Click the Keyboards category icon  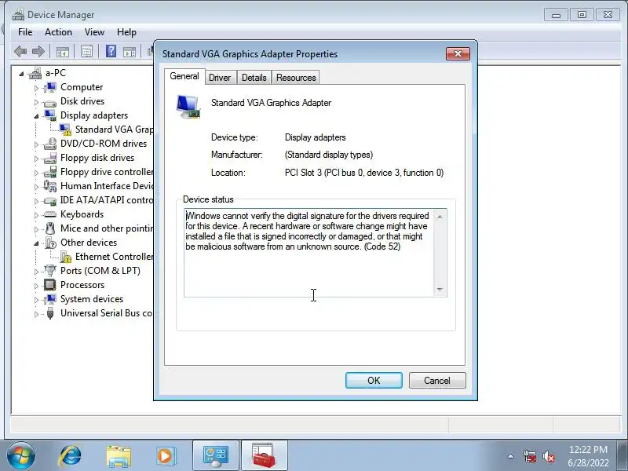(50, 214)
